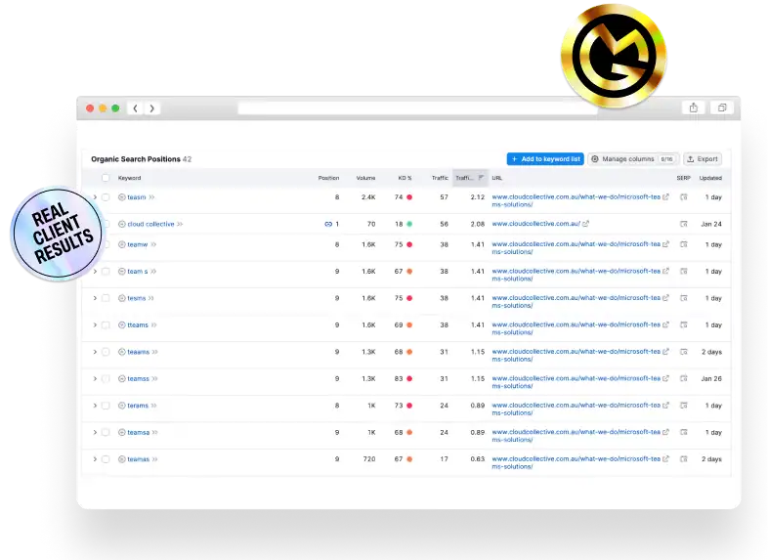The height and width of the screenshot is (560, 768).
Task: Open SERP snapshot for cloud collective row
Action: (x=684, y=224)
